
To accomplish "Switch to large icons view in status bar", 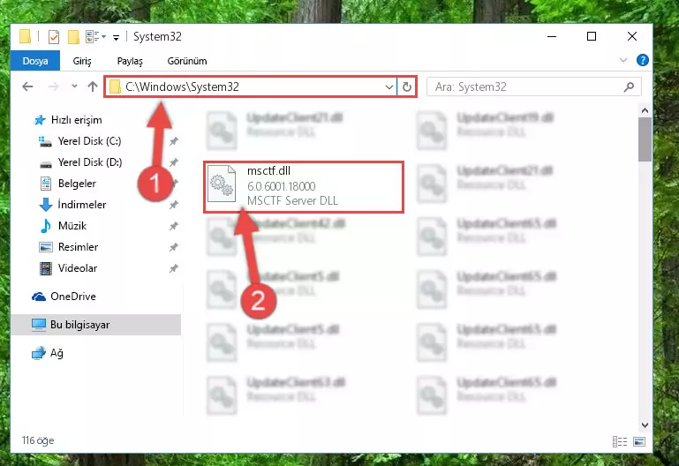I will pos(639,441).
